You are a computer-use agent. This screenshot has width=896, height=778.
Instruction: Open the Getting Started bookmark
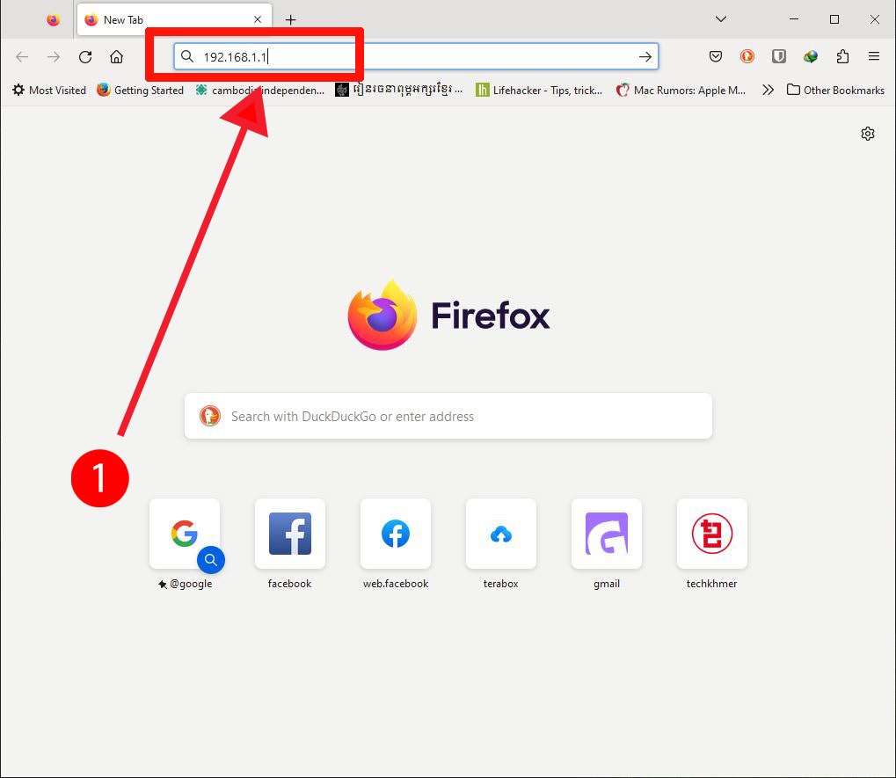[x=141, y=91]
